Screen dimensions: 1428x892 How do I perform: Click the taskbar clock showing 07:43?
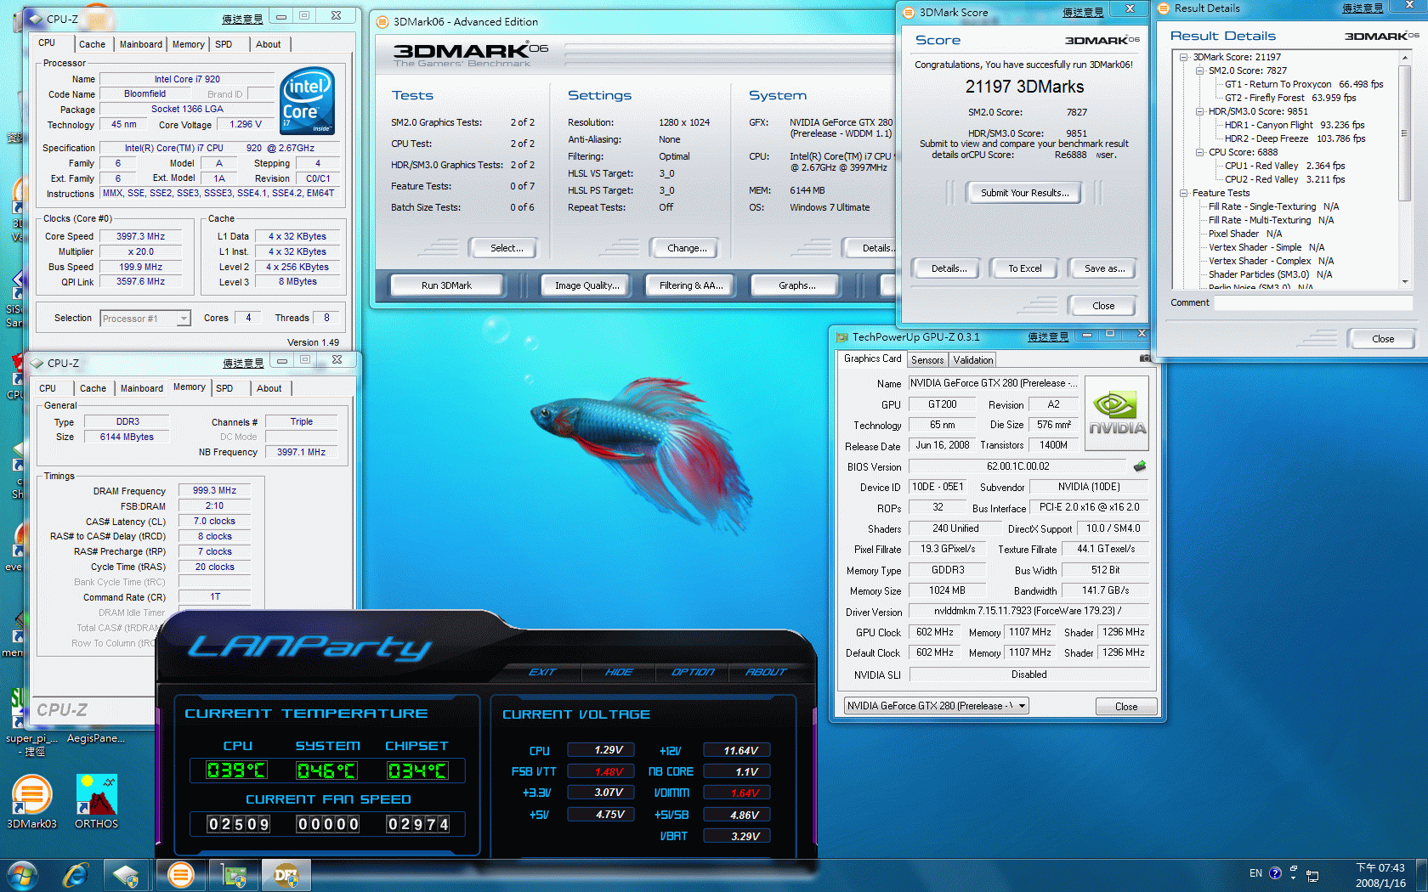1380,875
